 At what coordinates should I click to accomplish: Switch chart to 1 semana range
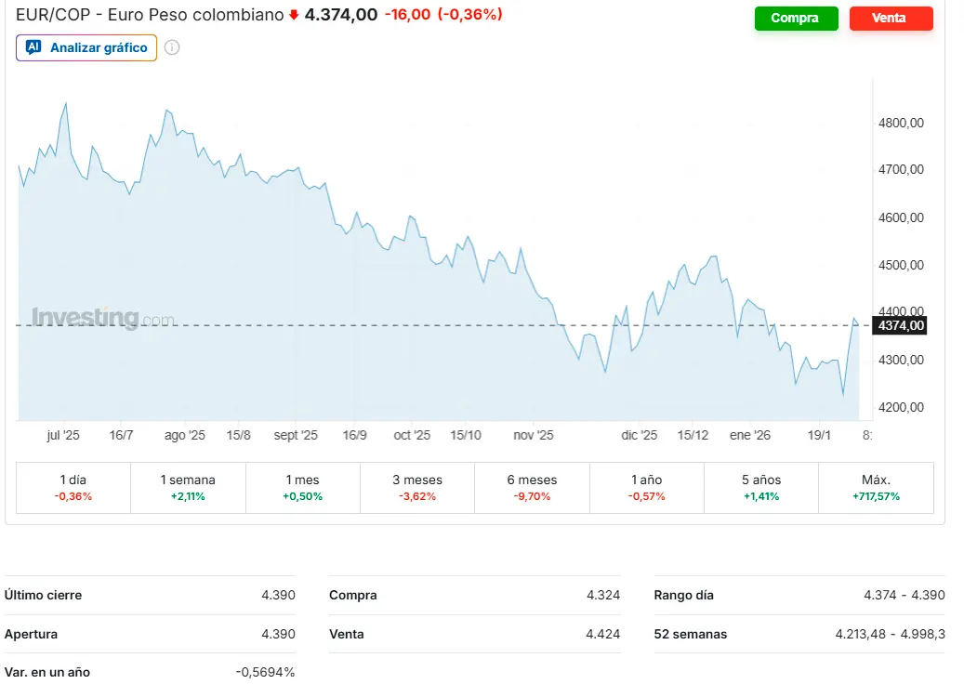tap(188, 488)
